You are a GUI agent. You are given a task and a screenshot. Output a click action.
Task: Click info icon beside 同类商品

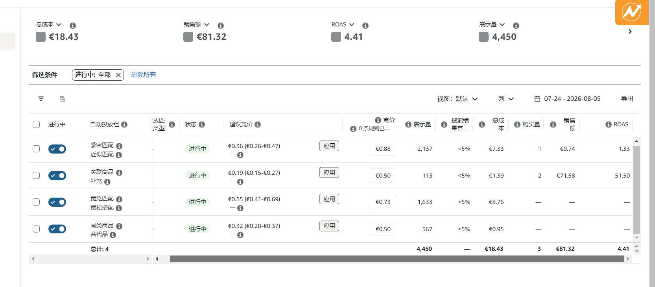[119, 226]
